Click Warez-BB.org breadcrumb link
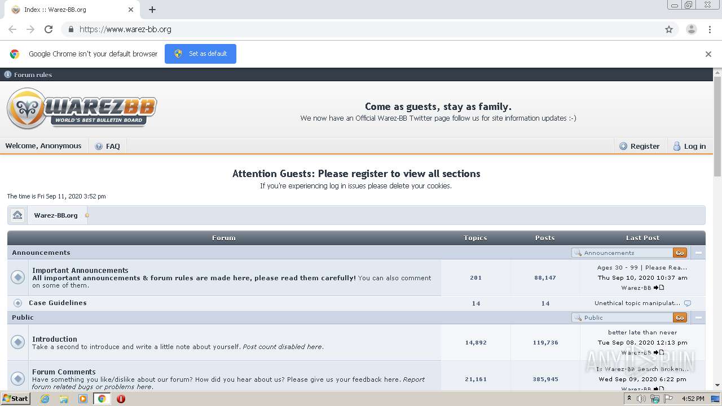722x406 pixels. [x=56, y=215]
